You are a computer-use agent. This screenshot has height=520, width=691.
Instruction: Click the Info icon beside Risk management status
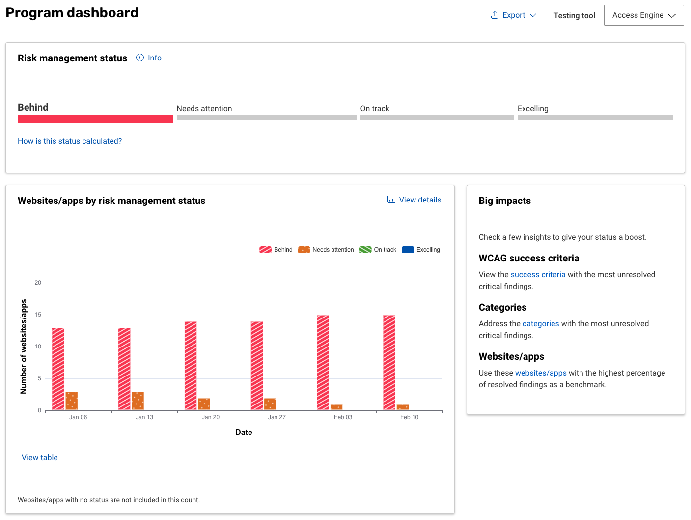139,58
